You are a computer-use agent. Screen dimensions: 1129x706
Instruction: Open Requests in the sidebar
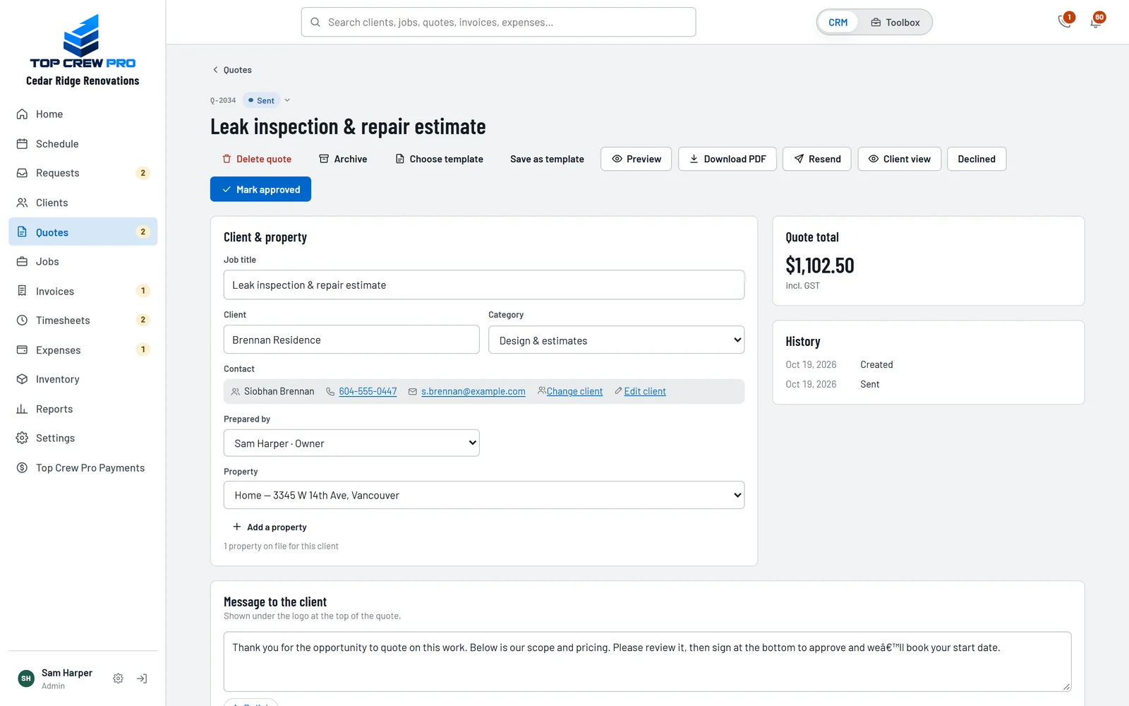83,173
